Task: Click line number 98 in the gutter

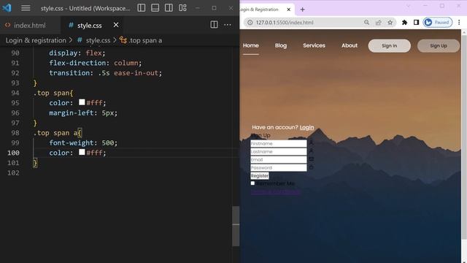Action: click(x=15, y=133)
